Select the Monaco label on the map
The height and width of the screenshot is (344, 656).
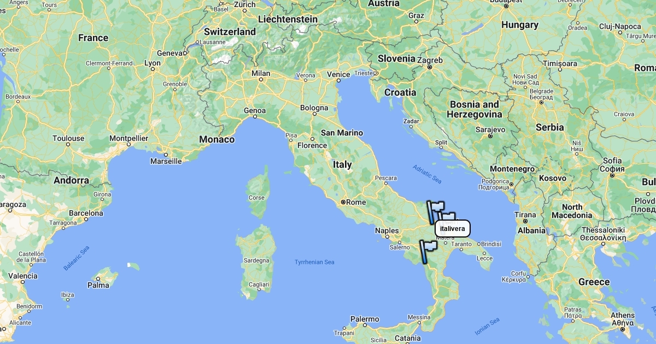[217, 140]
